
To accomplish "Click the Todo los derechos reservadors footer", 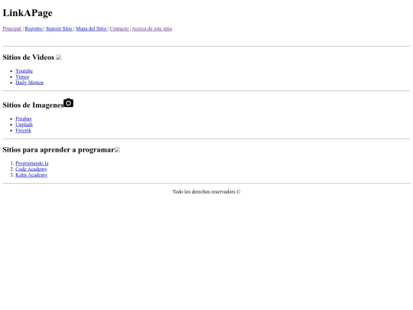I will tap(206, 192).
